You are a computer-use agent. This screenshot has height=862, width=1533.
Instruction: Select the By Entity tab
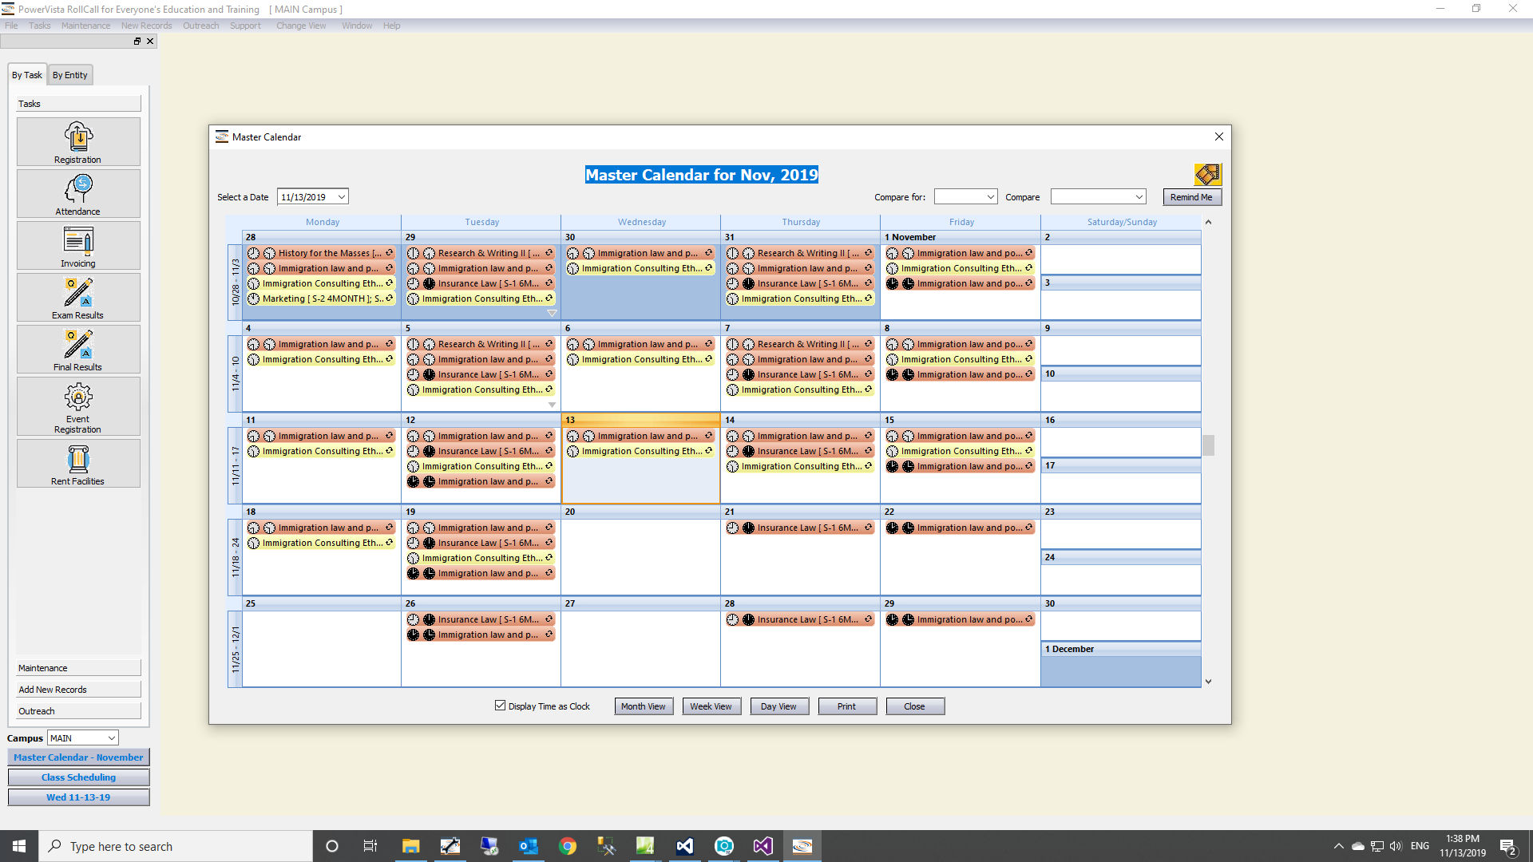[x=69, y=75]
